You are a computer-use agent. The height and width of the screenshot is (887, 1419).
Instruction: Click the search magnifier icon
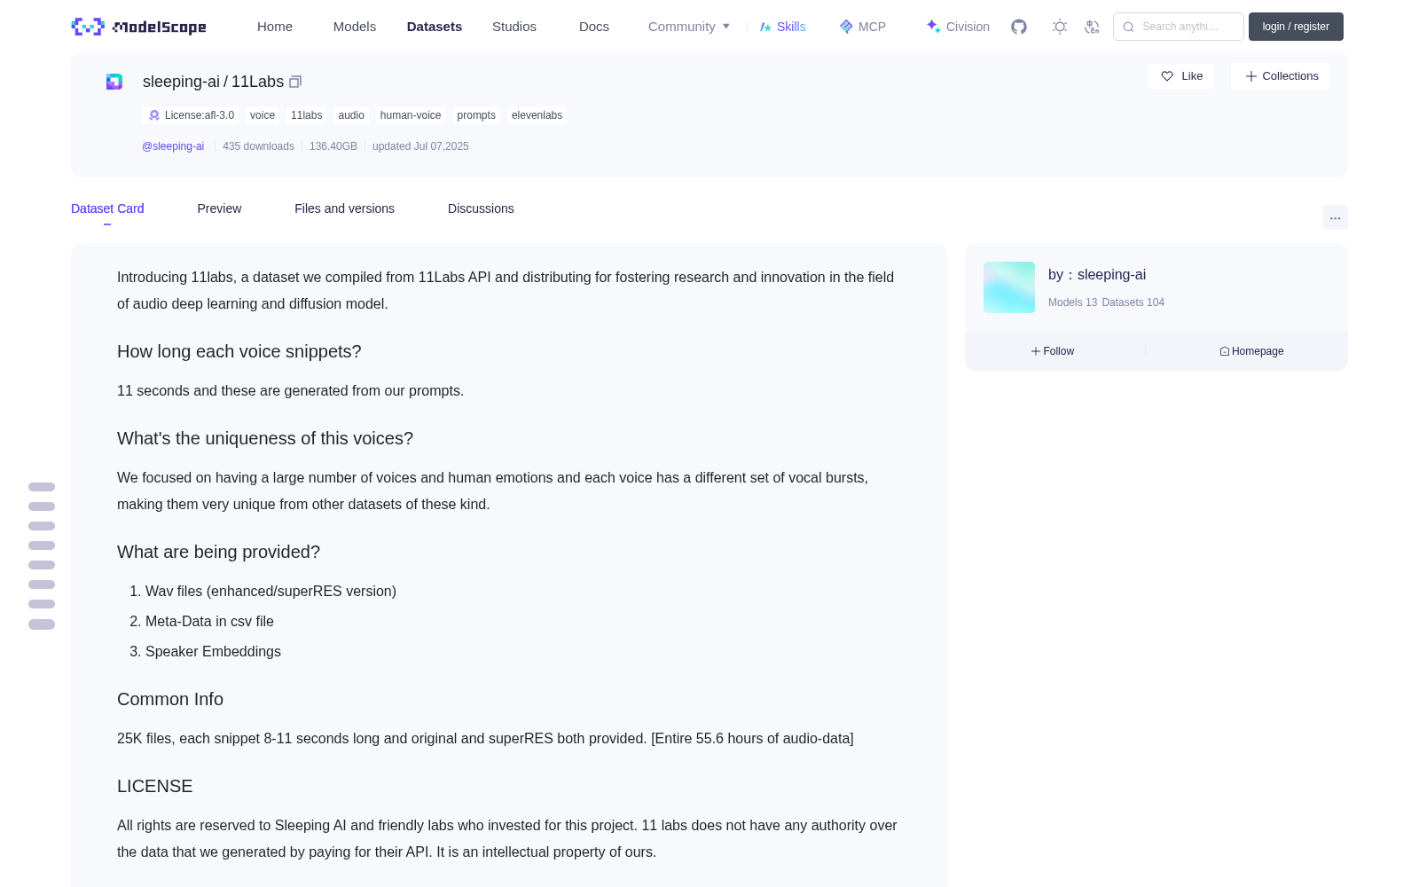[1128, 27]
